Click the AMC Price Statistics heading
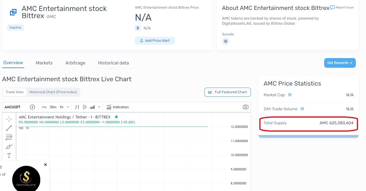Viewport: 366px width, 191px height. tap(292, 84)
